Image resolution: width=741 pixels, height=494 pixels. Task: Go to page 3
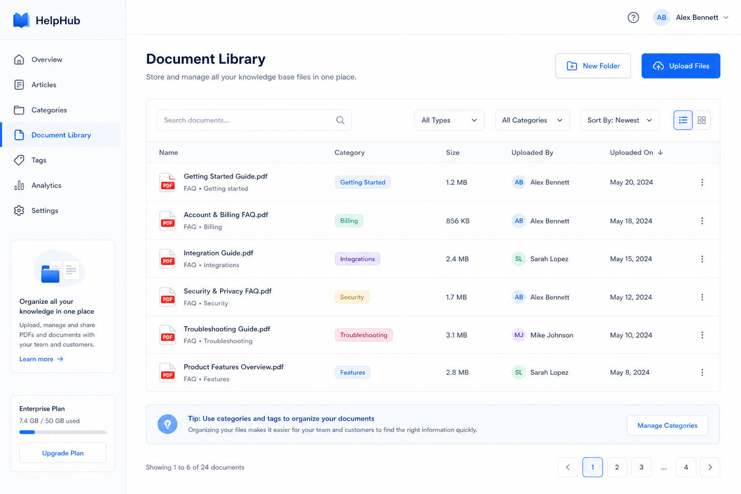[x=641, y=467]
